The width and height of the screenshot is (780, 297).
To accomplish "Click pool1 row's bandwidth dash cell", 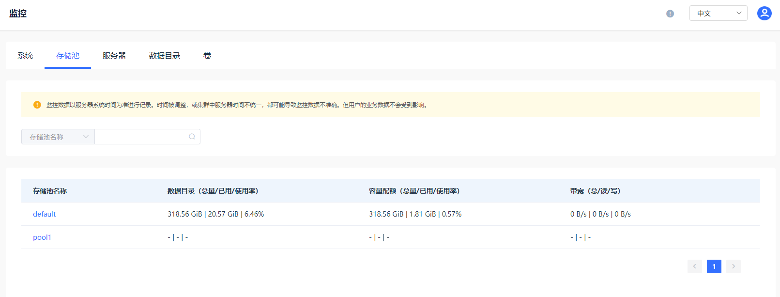I will pyautogui.click(x=581, y=237).
